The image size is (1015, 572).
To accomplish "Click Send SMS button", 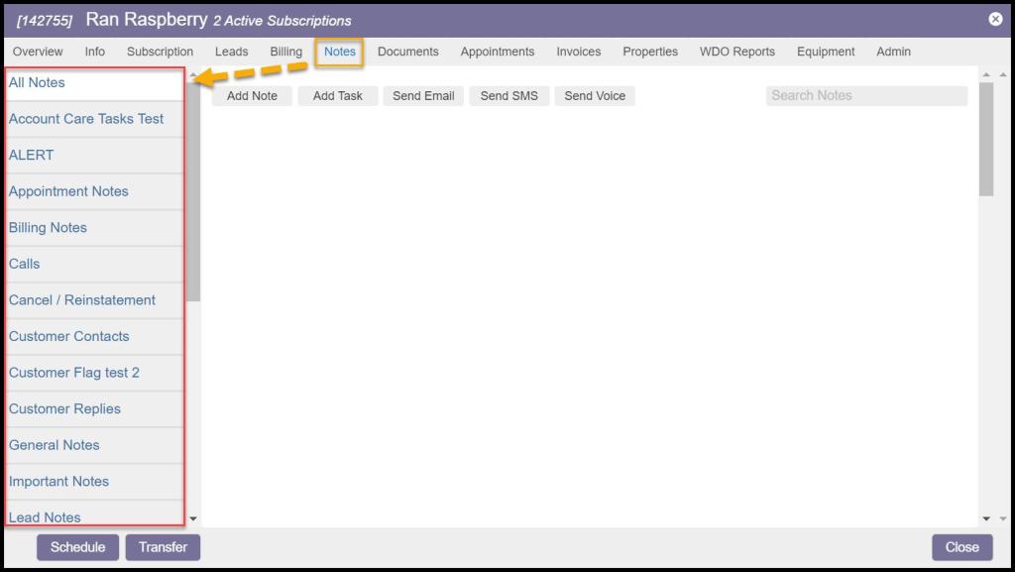I will click(508, 96).
